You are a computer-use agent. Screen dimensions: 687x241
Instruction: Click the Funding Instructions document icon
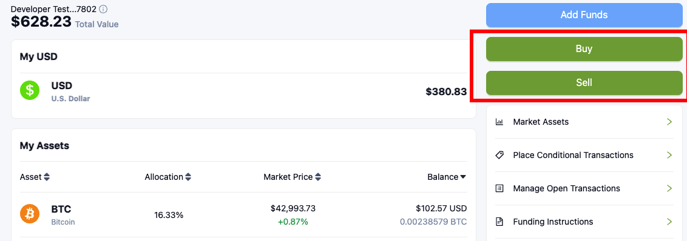point(499,222)
